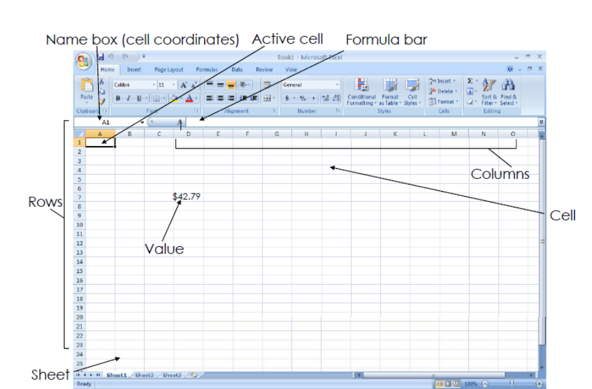Viewport: 592px width, 389px height.
Task: Open Number dialog launcher
Action: (x=338, y=111)
